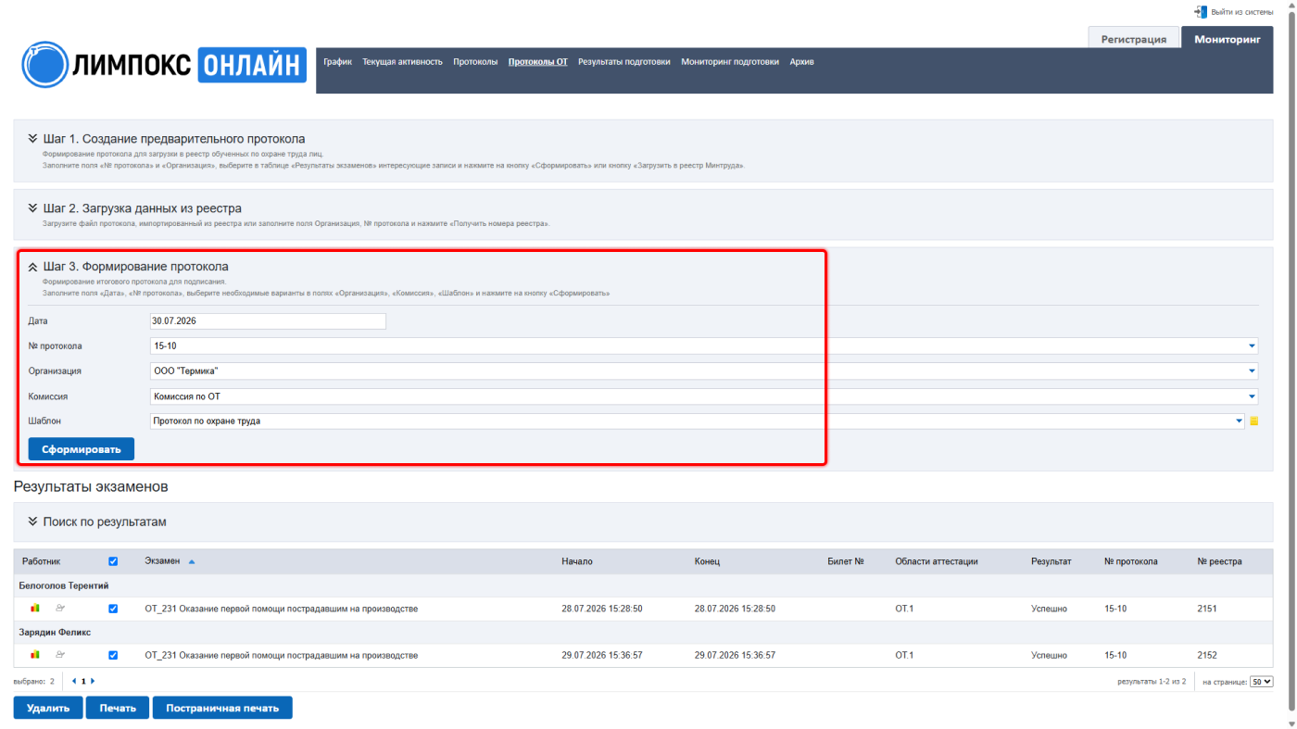Click the Дата input field
Screen dimensions: 1297x729
268,321
